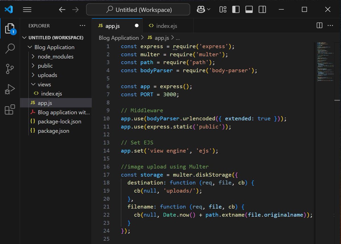The height and width of the screenshot is (244, 341).
Task: Click the Date.now() code line
Action: tap(223, 215)
